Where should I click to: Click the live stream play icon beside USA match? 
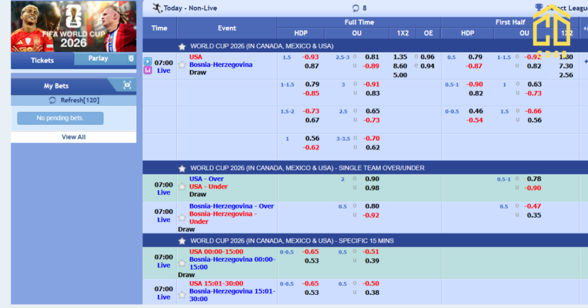pyautogui.click(x=148, y=61)
